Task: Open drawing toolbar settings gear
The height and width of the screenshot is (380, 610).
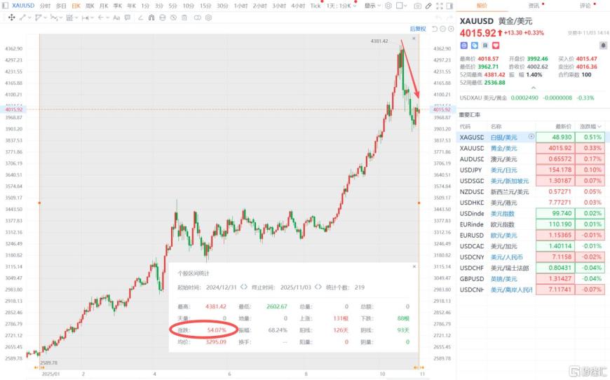Action: pyautogui.click(x=208, y=18)
